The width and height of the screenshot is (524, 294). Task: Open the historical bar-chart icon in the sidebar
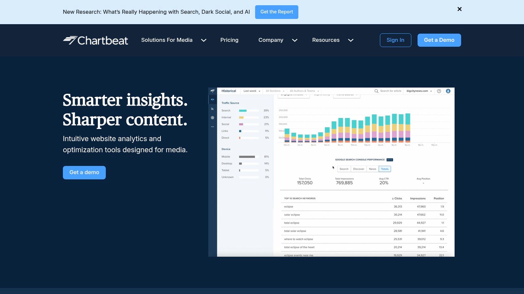pos(212,108)
